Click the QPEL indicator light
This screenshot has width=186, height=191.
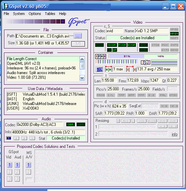144,50
